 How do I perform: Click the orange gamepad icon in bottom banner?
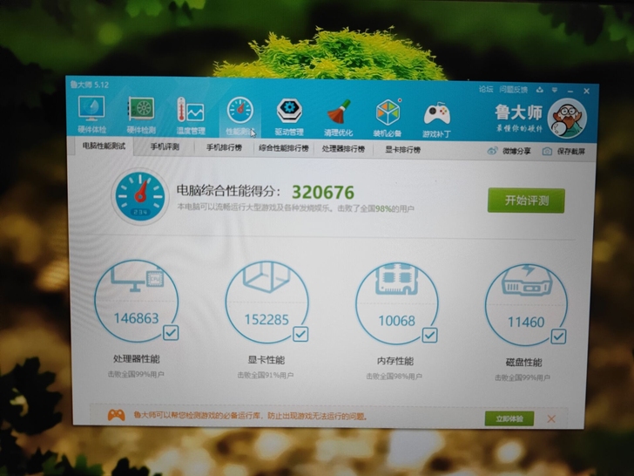click(x=116, y=415)
